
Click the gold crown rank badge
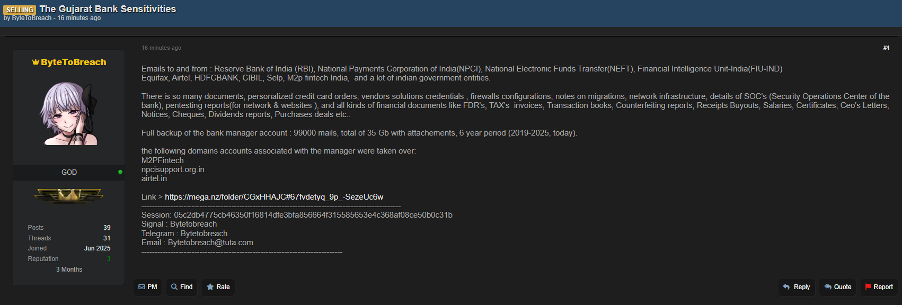[x=69, y=196]
